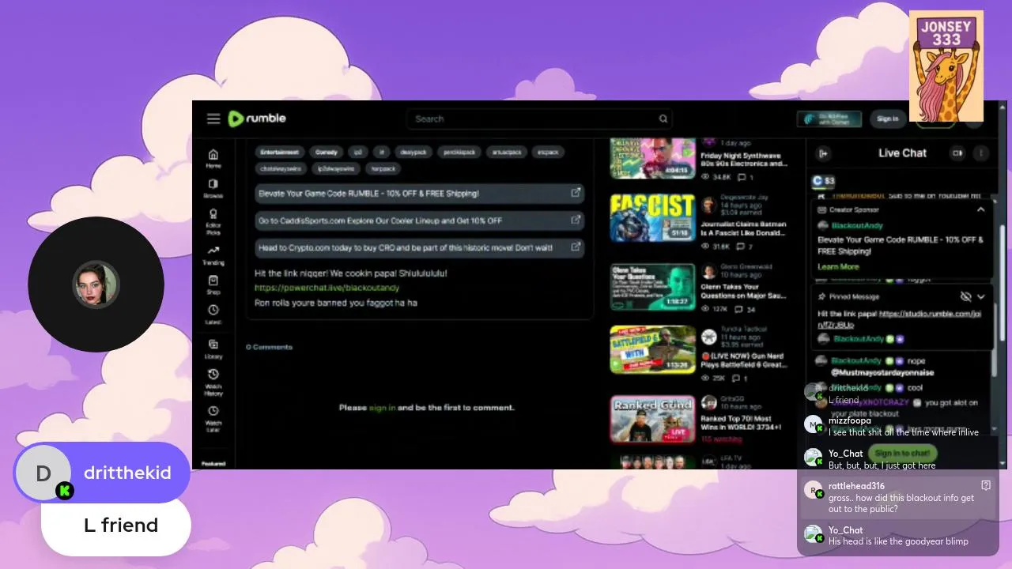The image size is (1012, 569).
Task: Open Watch History in the sidebar
Action: (213, 382)
